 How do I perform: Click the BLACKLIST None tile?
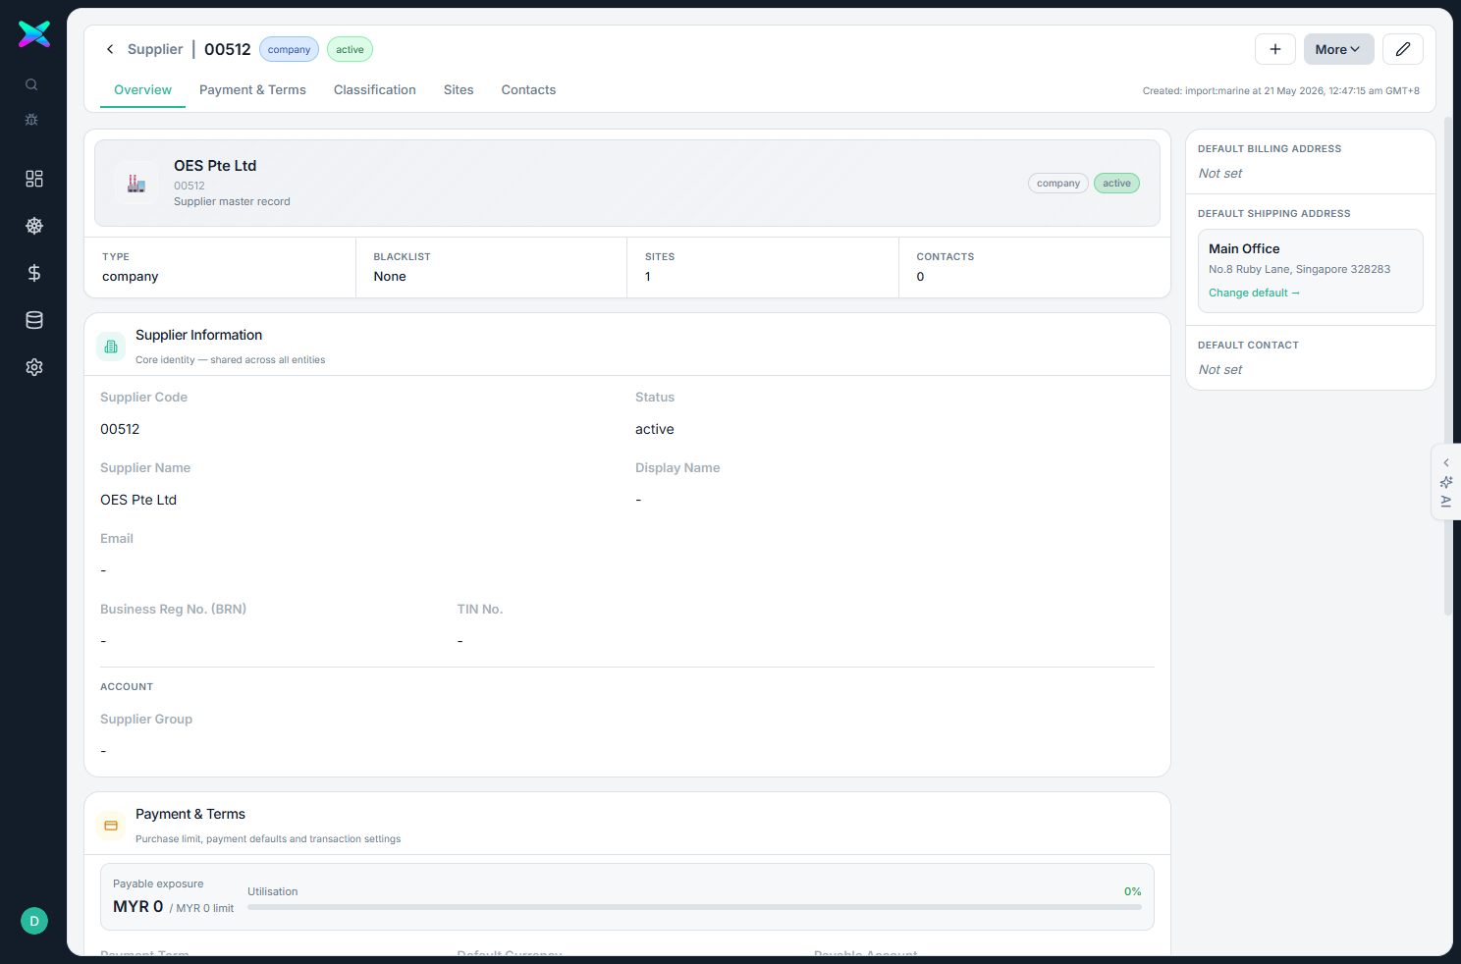(x=491, y=267)
